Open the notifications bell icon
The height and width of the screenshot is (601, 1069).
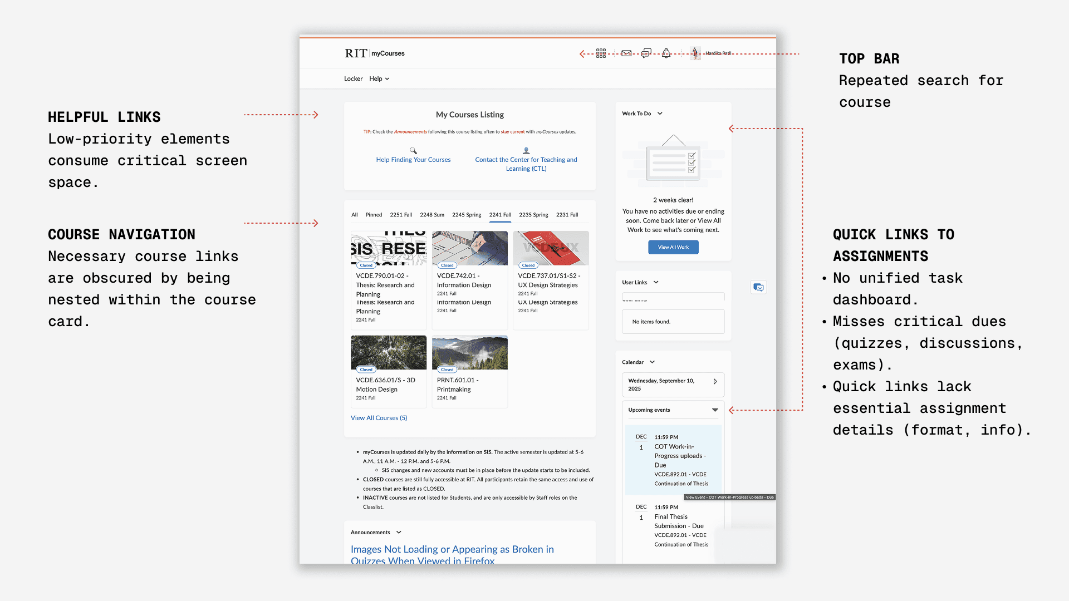point(666,53)
